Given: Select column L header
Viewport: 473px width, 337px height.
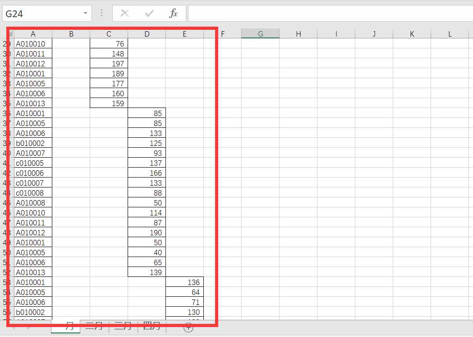Looking at the screenshot, I should click(x=450, y=34).
